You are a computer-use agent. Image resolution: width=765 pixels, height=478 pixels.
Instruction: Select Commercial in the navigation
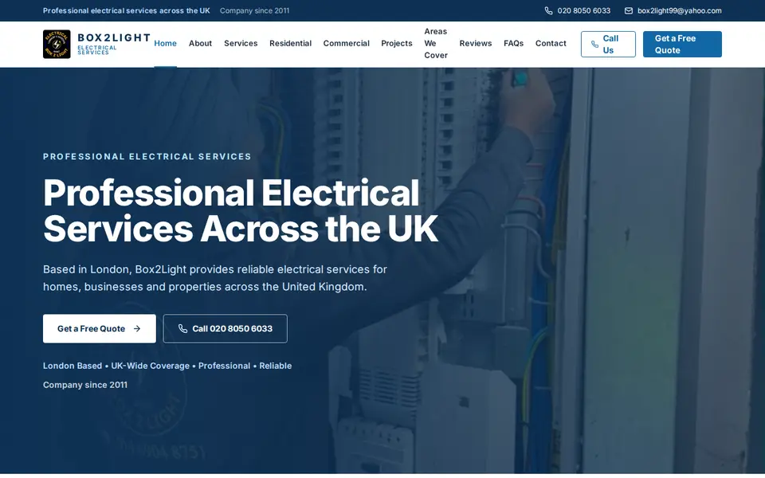tap(347, 43)
